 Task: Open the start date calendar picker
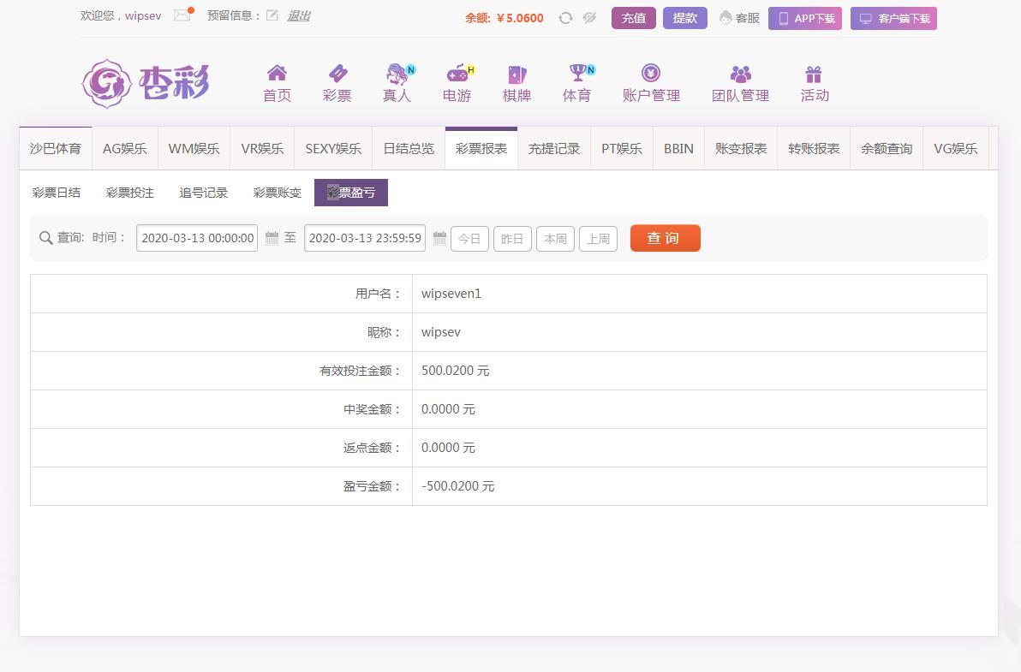(272, 238)
